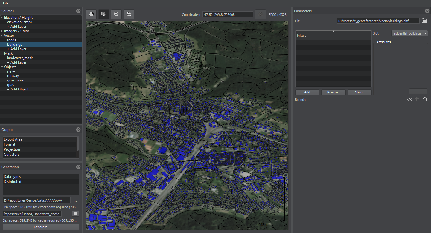This screenshot has width=431, height=233.
Task: Click the export data path field
Action: (36, 200)
